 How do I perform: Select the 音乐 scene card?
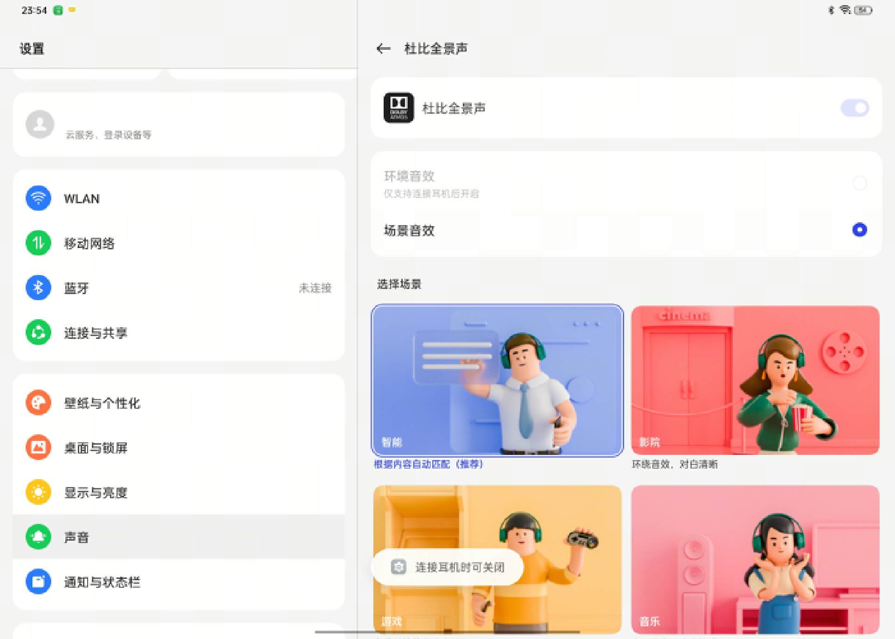tap(754, 559)
